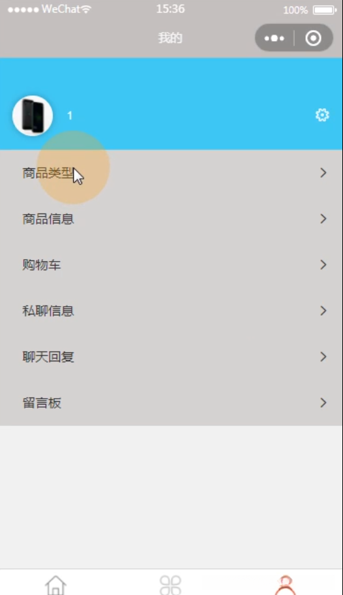Click the username "1" beside avatar
This screenshot has width=343, height=595.
click(x=70, y=115)
